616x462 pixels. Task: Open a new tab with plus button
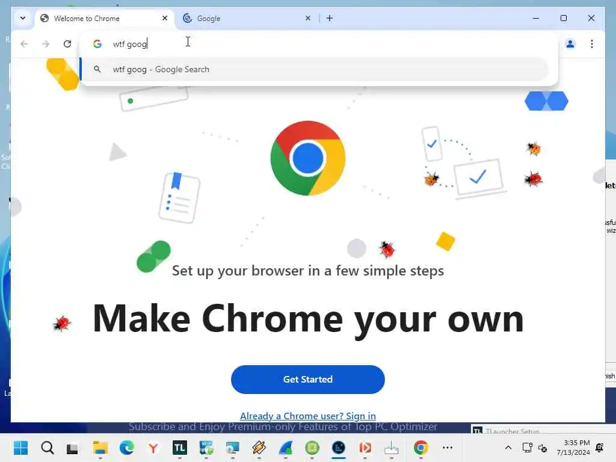tap(330, 18)
